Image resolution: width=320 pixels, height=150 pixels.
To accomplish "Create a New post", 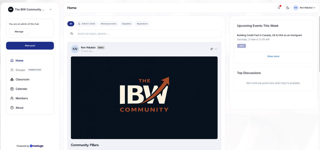I will point(30,46).
